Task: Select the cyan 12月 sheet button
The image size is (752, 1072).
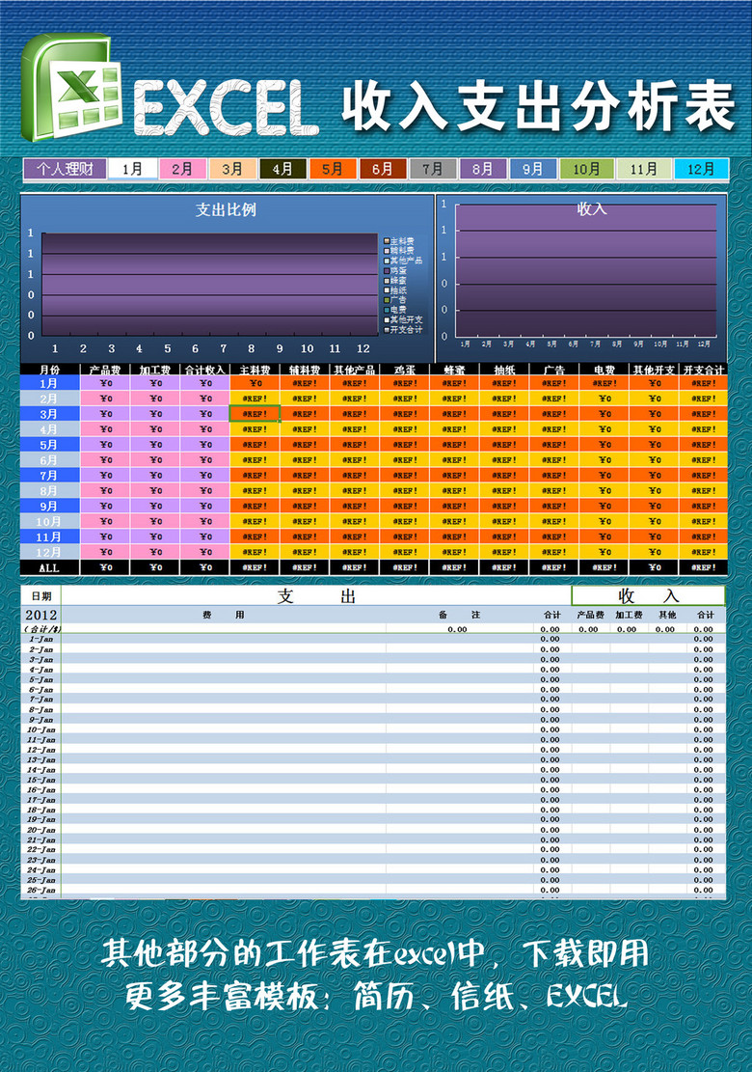Action: pos(701,169)
